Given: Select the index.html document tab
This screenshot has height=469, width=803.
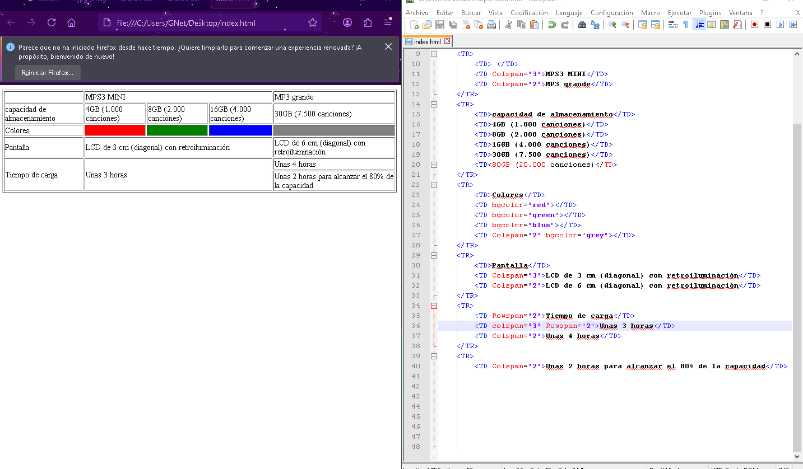Looking at the screenshot, I should pos(427,42).
